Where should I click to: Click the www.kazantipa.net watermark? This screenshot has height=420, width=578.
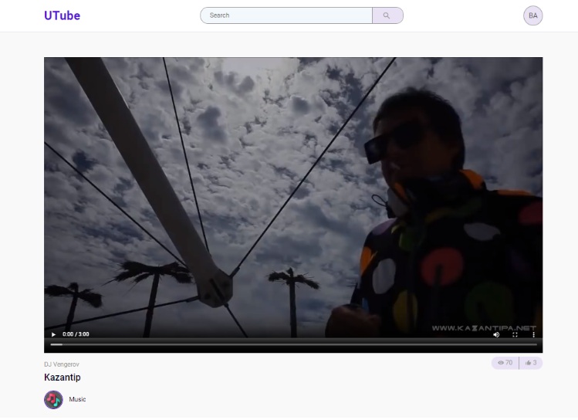(x=483, y=327)
